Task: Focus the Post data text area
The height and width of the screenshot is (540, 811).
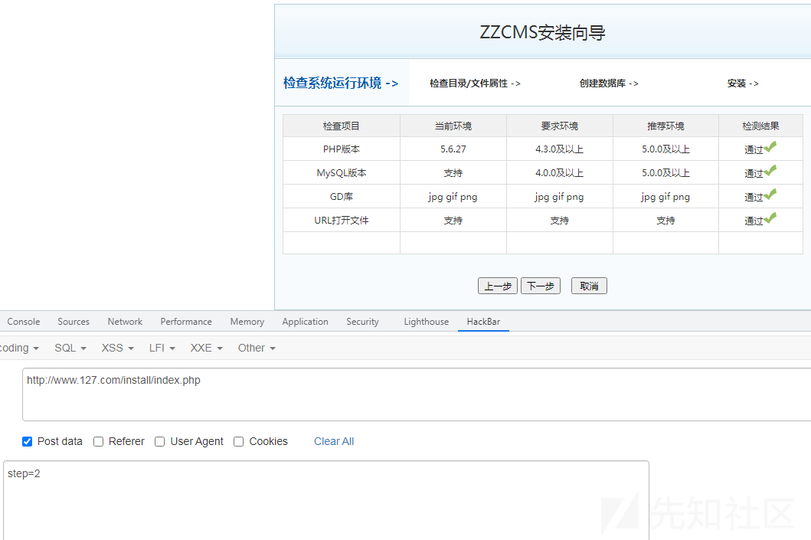Action: (x=325, y=500)
